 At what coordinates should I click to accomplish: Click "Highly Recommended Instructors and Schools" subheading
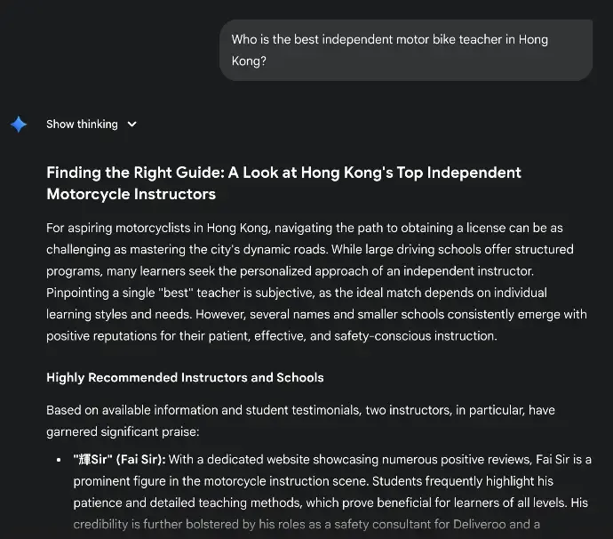(185, 378)
